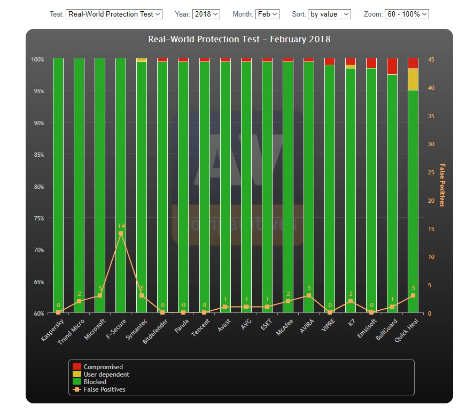The width and height of the screenshot is (474, 413).
Task: Click the False Positives legend label
Action: [x=104, y=389]
